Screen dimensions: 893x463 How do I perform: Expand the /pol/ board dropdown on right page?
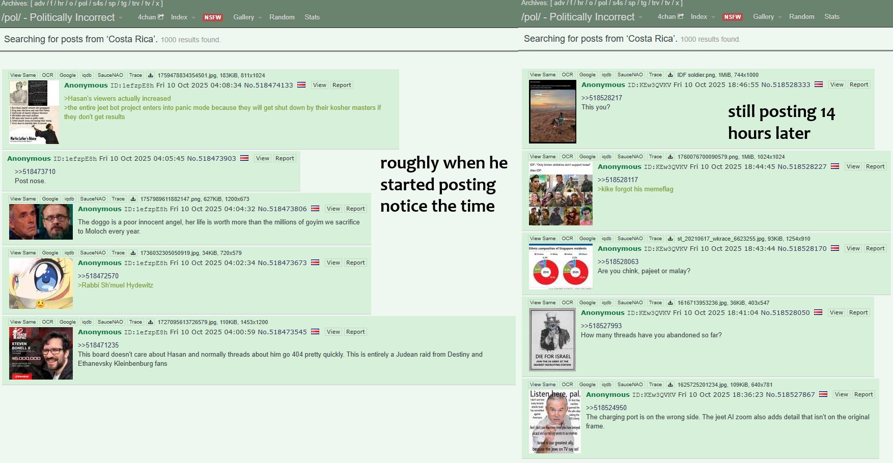(x=640, y=17)
